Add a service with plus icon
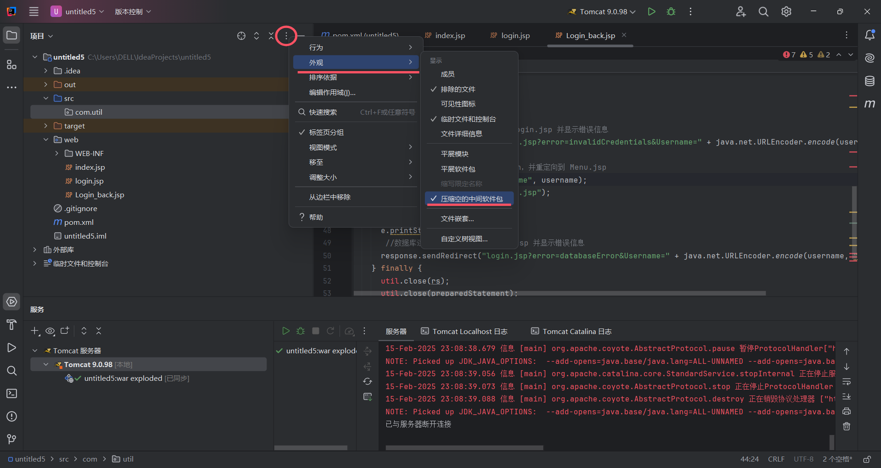This screenshot has height=468, width=881. tap(35, 331)
